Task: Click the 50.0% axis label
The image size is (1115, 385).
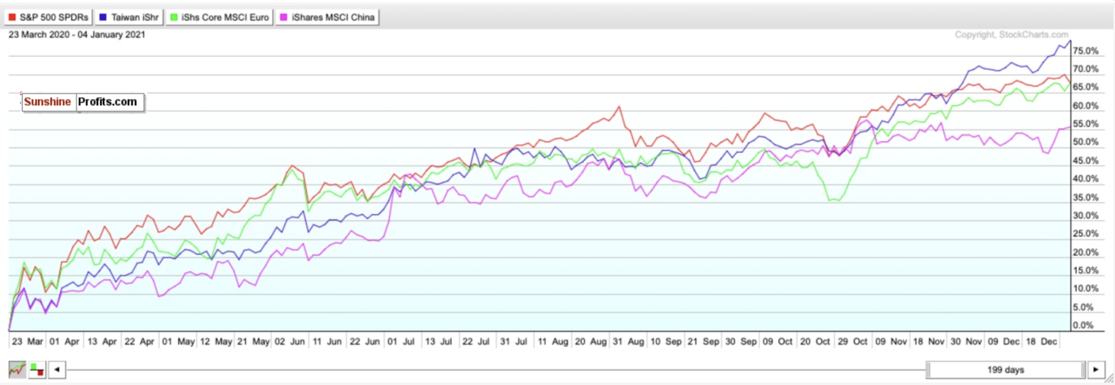Action: 1086,142
